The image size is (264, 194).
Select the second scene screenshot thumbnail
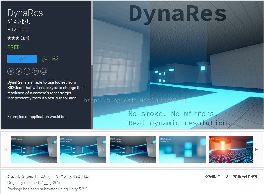[x=83, y=150]
